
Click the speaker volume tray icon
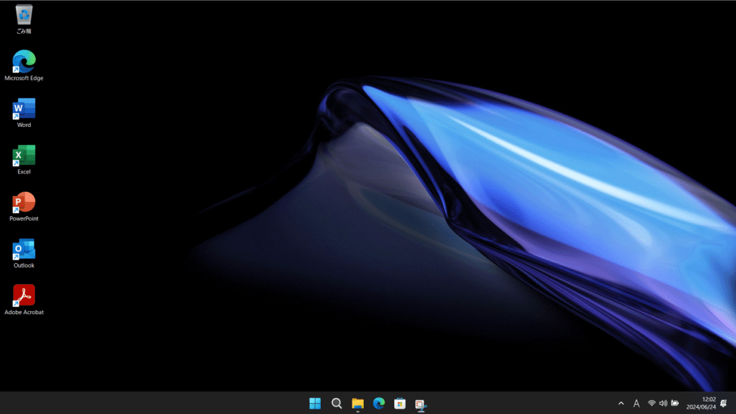coord(663,403)
